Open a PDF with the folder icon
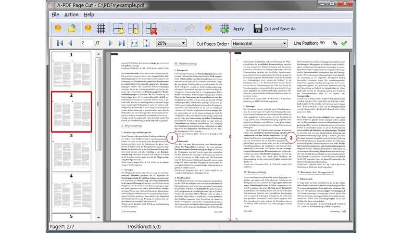402x233 pixels. click(72, 28)
